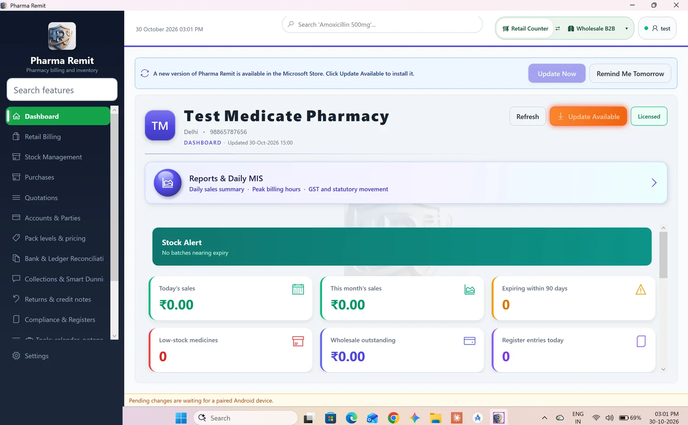Click the Refresh button
Viewport: 688px width, 425px height.
tap(527, 116)
